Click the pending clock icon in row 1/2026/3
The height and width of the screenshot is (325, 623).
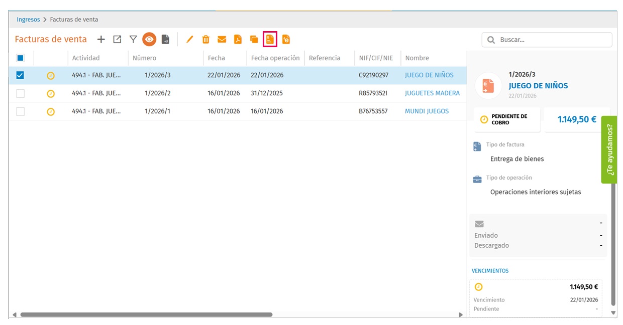coord(51,76)
